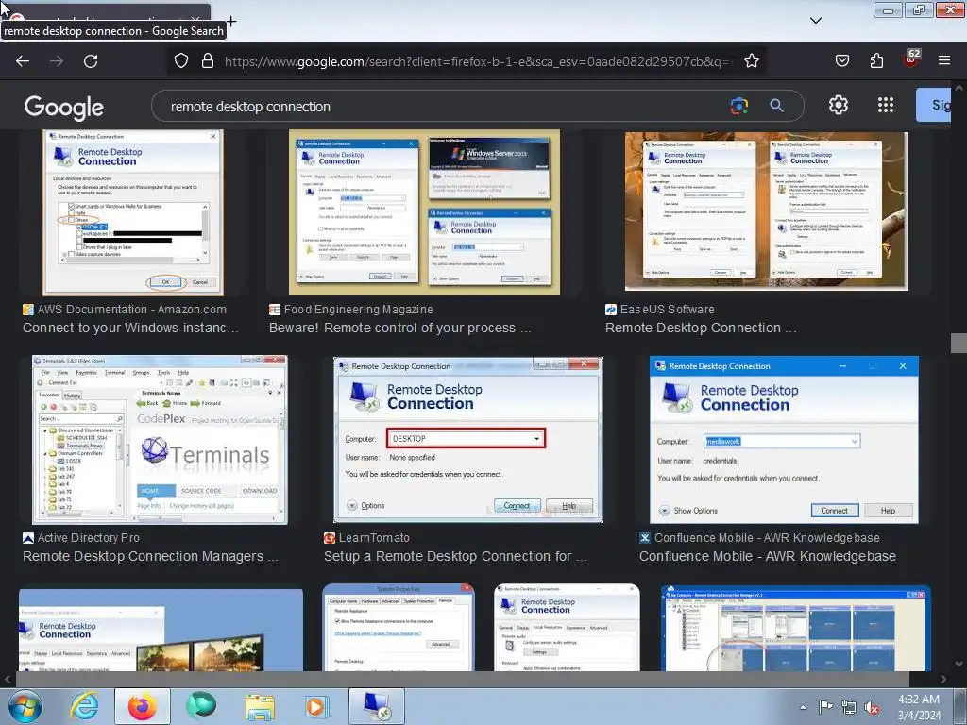The width and height of the screenshot is (967, 725).
Task: Reload the current page
Action: pyautogui.click(x=91, y=61)
